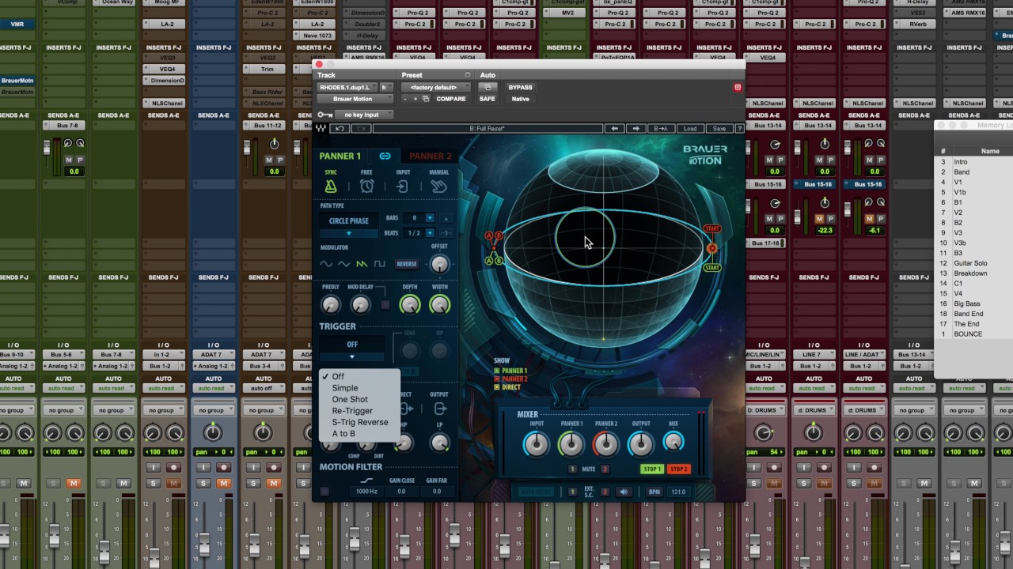1013x569 pixels.
Task: Select the Free clock mode icon
Action: [x=366, y=187]
